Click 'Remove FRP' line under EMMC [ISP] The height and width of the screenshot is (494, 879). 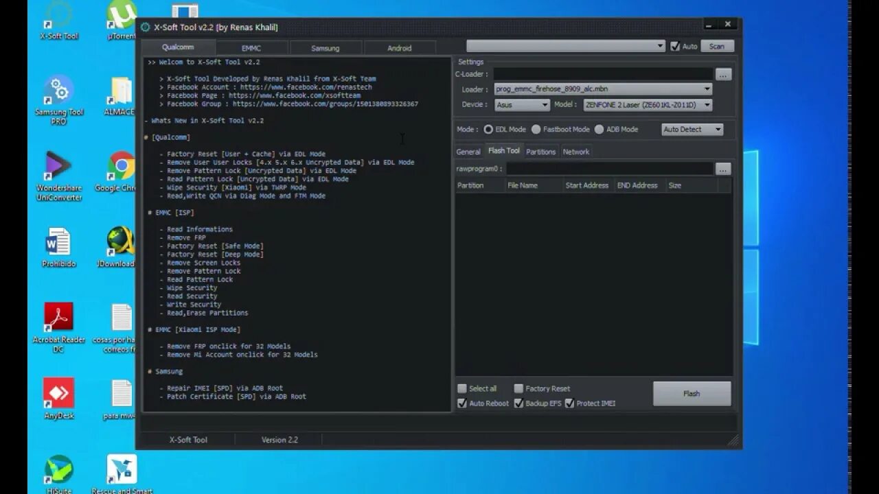tap(186, 237)
